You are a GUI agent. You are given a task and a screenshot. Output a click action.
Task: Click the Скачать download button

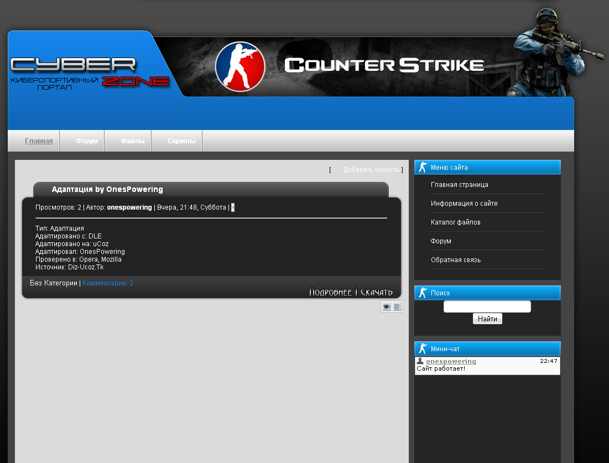(376, 292)
